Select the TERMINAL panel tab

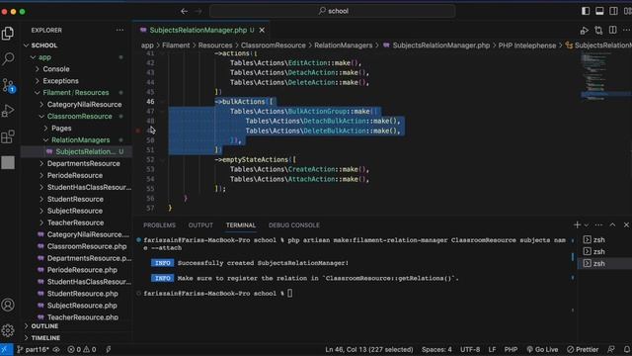coord(241,224)
